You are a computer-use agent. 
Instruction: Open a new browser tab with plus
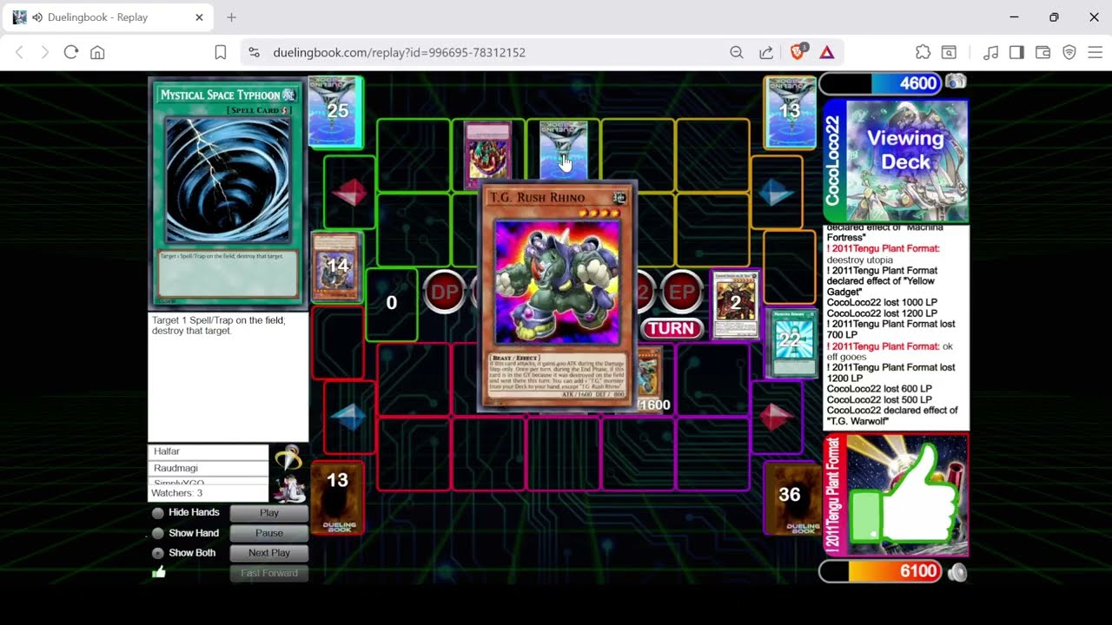pos(231,17)
